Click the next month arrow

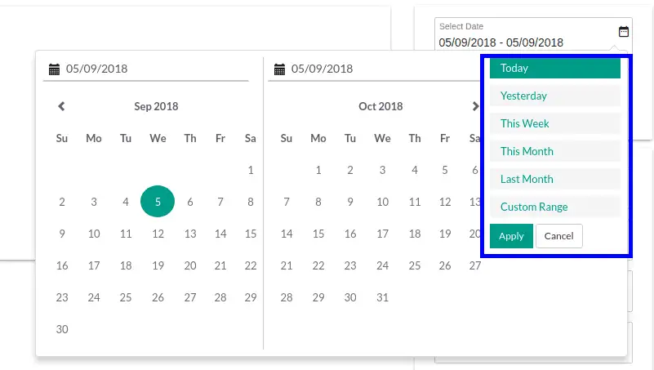(475, 106)
